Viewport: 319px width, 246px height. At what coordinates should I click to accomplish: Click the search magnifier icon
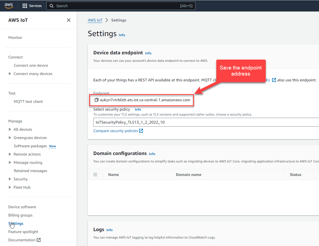52,6
